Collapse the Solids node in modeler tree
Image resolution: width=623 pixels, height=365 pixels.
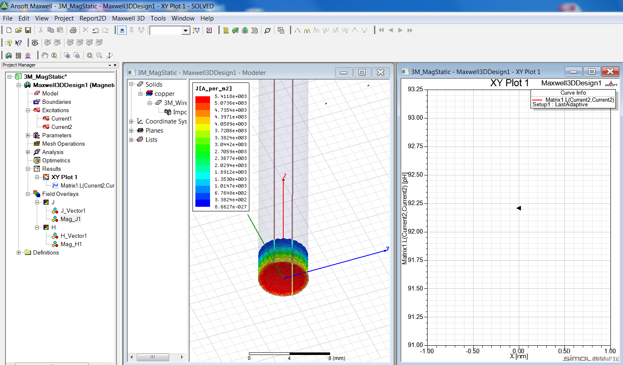(x=131, y=84)
